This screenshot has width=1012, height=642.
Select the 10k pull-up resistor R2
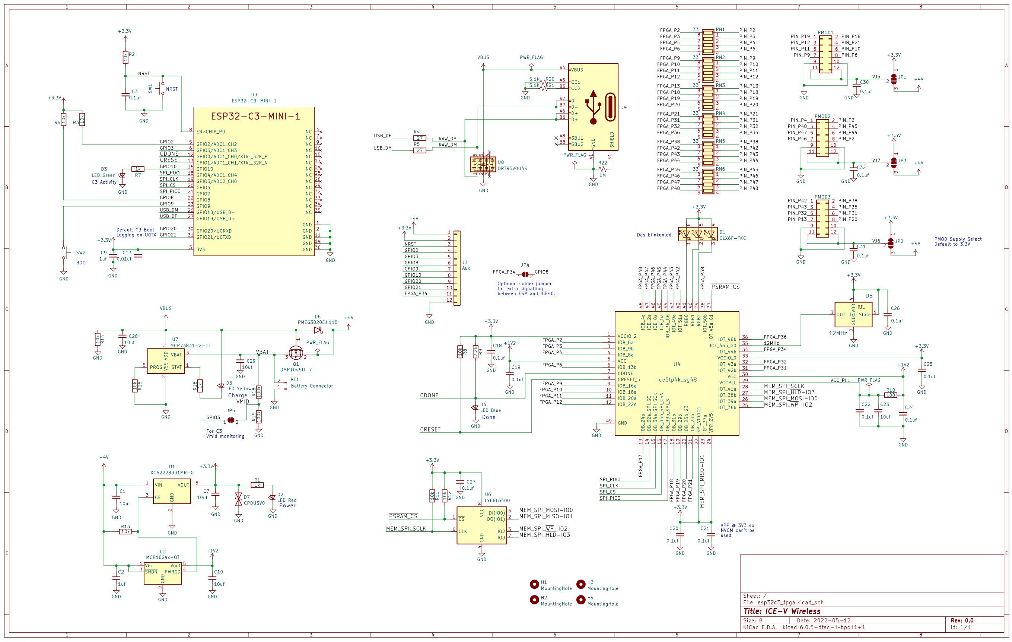(125, 57)
